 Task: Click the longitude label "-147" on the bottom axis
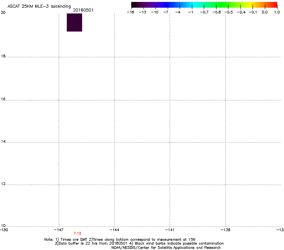[59, 230]
